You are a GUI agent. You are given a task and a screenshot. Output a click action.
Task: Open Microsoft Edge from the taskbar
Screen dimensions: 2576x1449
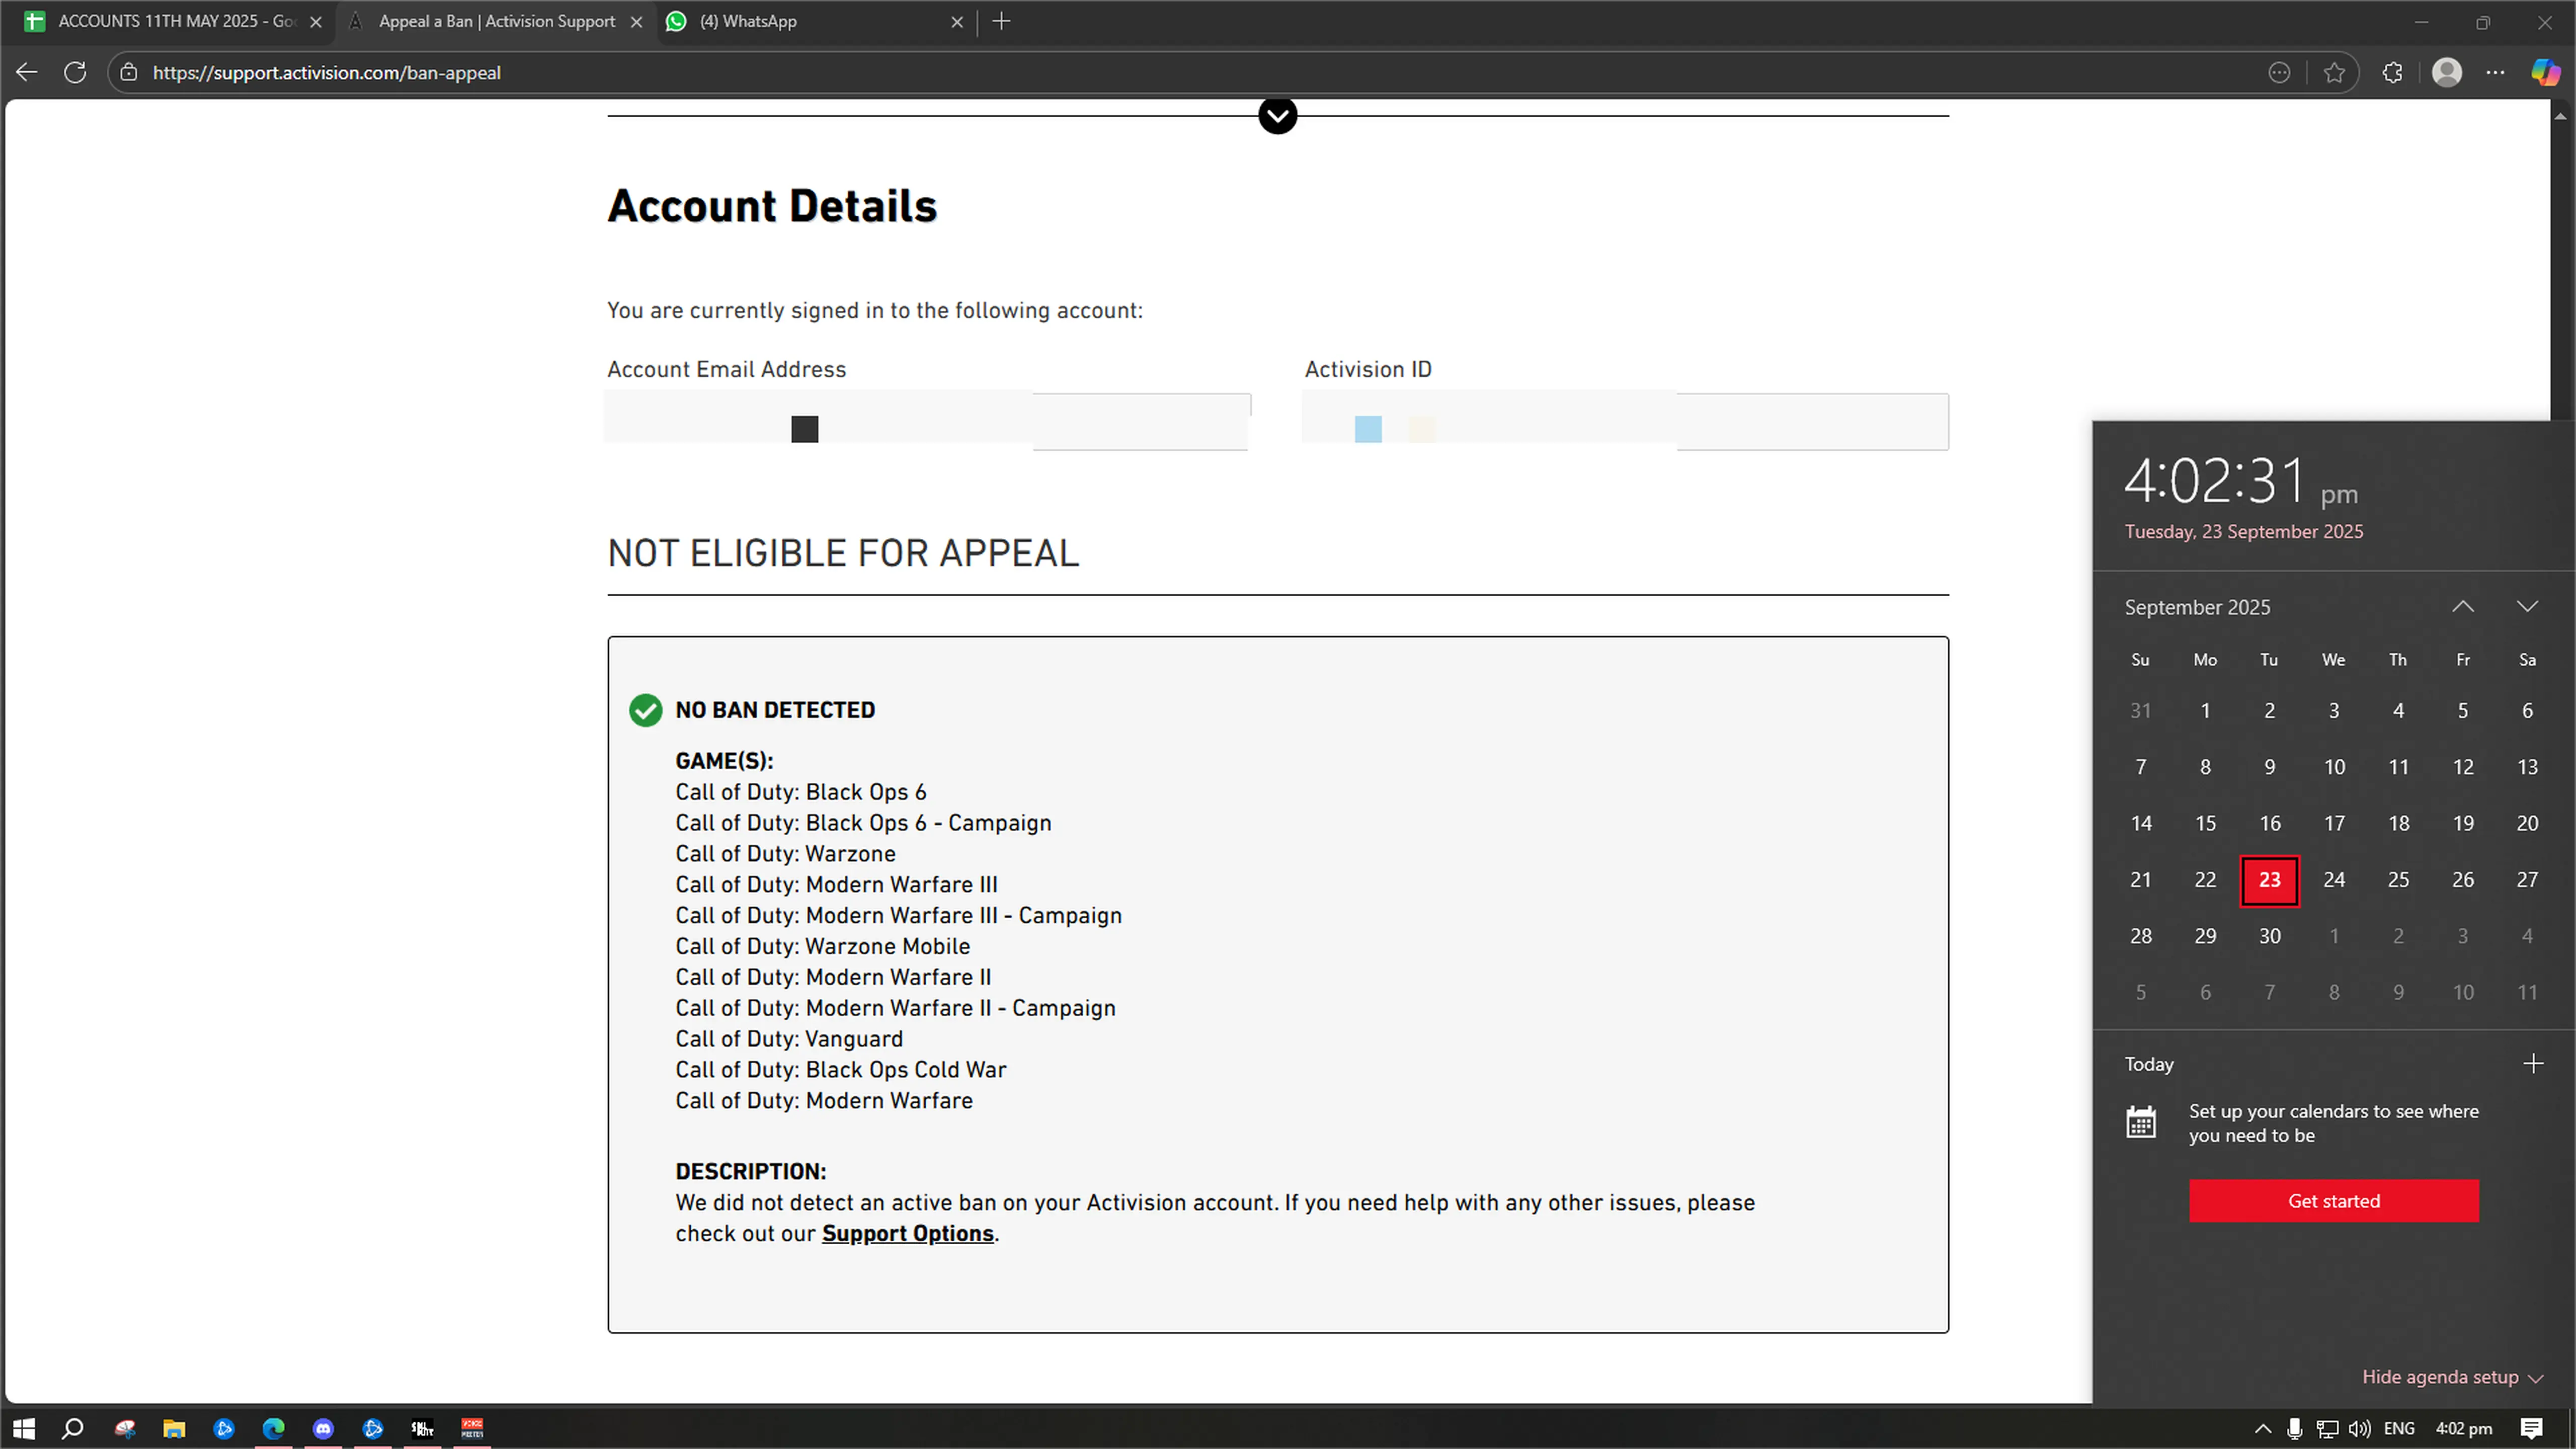tap(273, 1428)
